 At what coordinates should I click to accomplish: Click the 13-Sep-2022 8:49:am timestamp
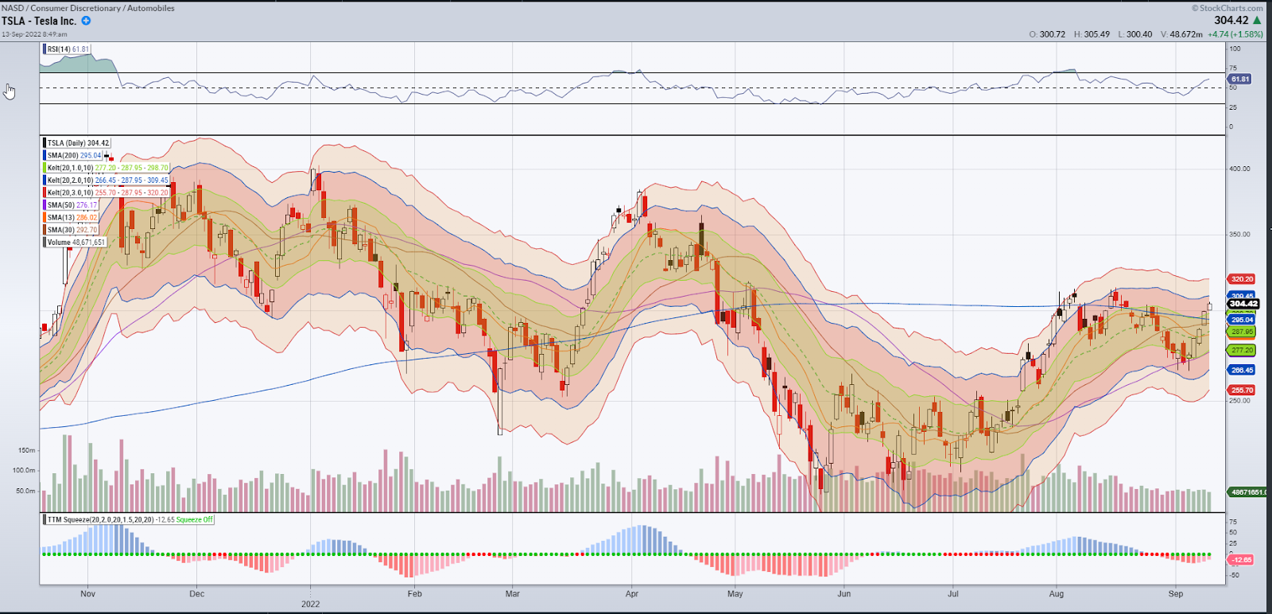point(34,34)
